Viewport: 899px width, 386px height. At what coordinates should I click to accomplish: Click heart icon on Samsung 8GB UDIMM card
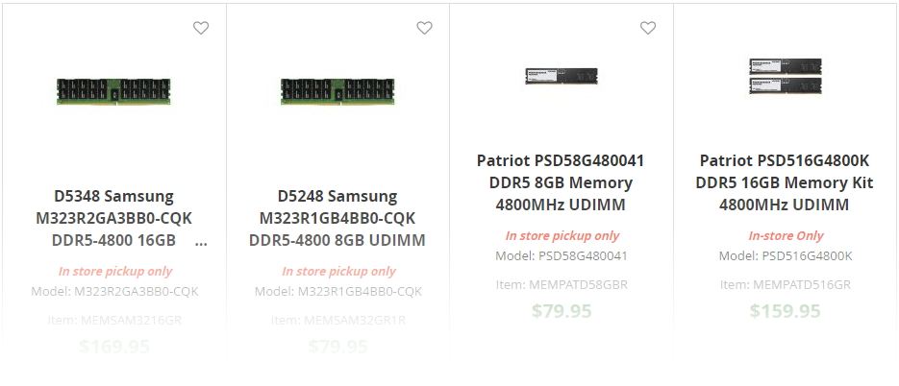[x=424, y=29]
